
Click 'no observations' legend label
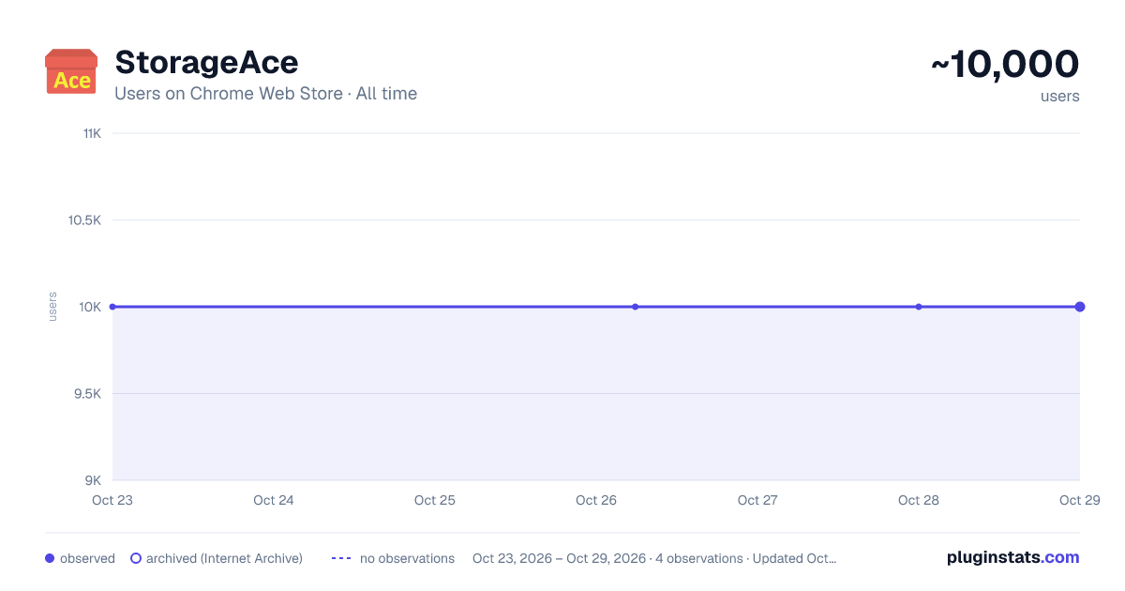tap(407, 558)
